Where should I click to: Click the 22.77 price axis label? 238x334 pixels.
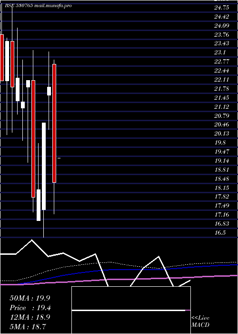[x=222, y=62]
